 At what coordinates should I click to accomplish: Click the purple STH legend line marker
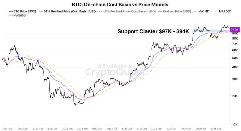[x=41, y=11]
